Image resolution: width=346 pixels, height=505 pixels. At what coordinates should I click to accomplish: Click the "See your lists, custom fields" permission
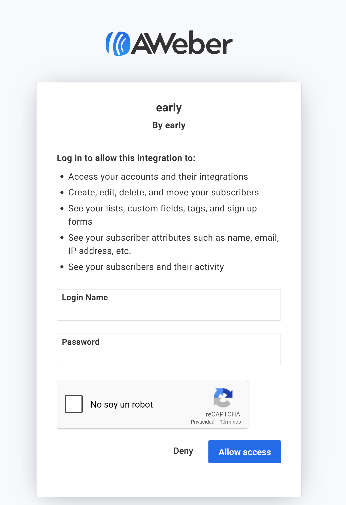162,208
